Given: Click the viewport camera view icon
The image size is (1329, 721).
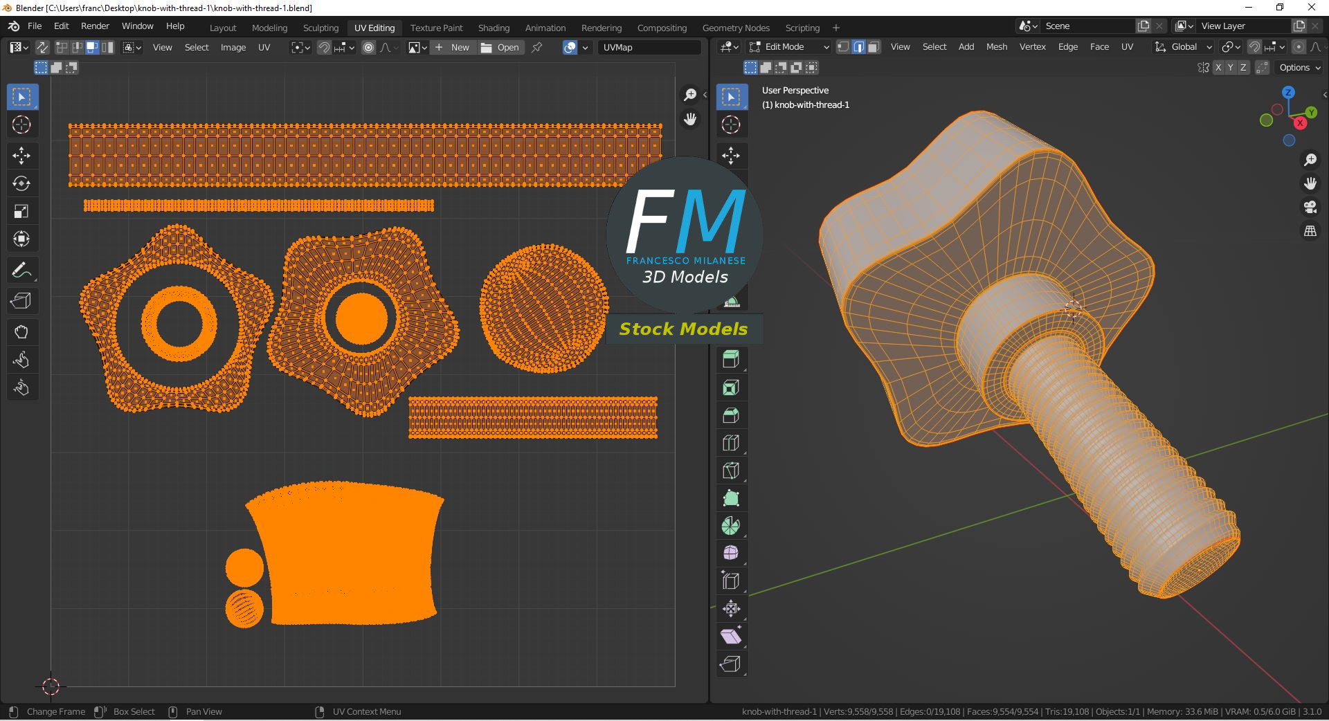Looking at the screenshot, I should click(1310, 207).
